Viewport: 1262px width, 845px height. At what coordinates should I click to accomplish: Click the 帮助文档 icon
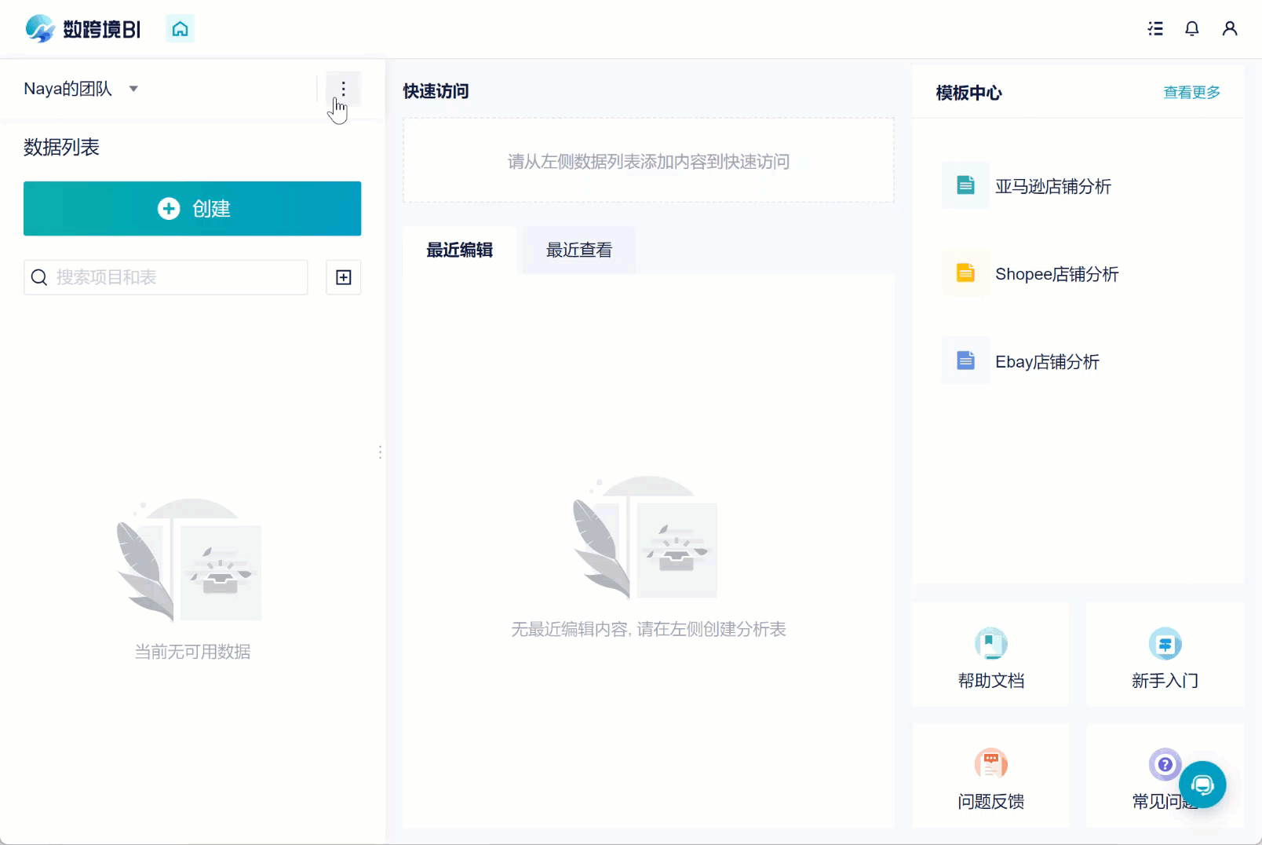(990, 644)
